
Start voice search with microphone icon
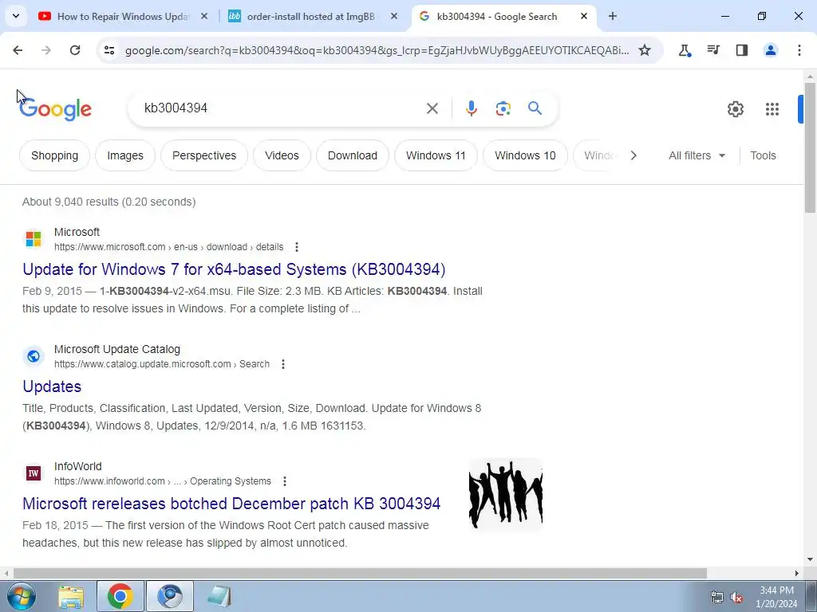471,108
